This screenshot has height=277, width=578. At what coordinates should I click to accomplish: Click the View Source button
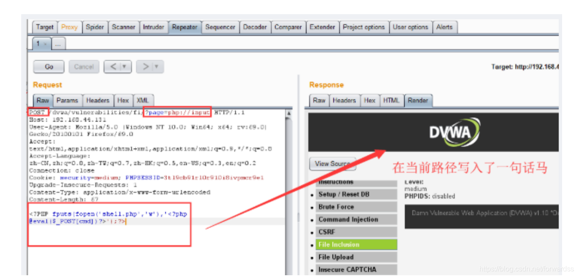click(333, 164)
